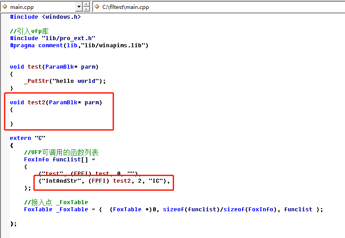The width and height of the screenshot is (345, 238).
Task: Click the //VFP可调用的函数列表 comment
Action: pyautogui.click(x=61, y=152)
